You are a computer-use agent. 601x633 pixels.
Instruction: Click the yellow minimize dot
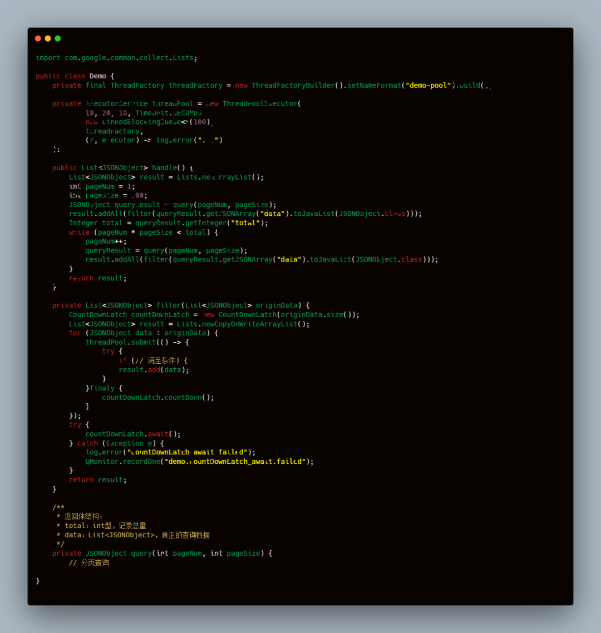point(48,38)
